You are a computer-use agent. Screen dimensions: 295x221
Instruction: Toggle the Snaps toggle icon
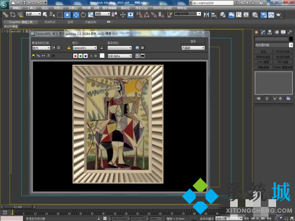[x=139, y=15]
